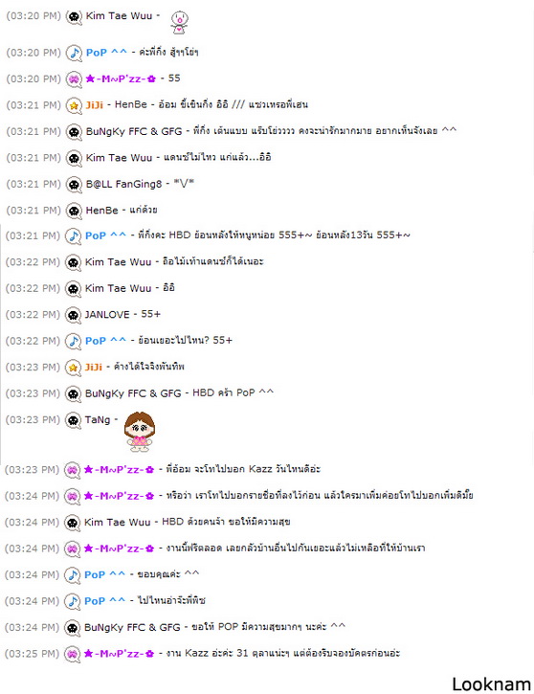
Task: Click the BuNgKy FFC & GFG name on the HBD PoP message
Action: pyautogui.click(x=133, y=393)
